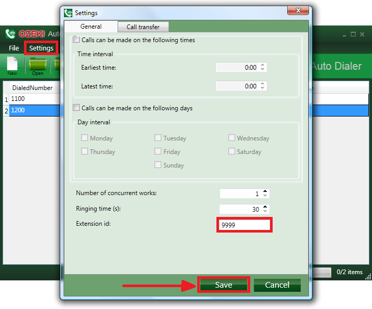Click the Extension id input field
The image size is (372, 309).
(x=245, y=225)
